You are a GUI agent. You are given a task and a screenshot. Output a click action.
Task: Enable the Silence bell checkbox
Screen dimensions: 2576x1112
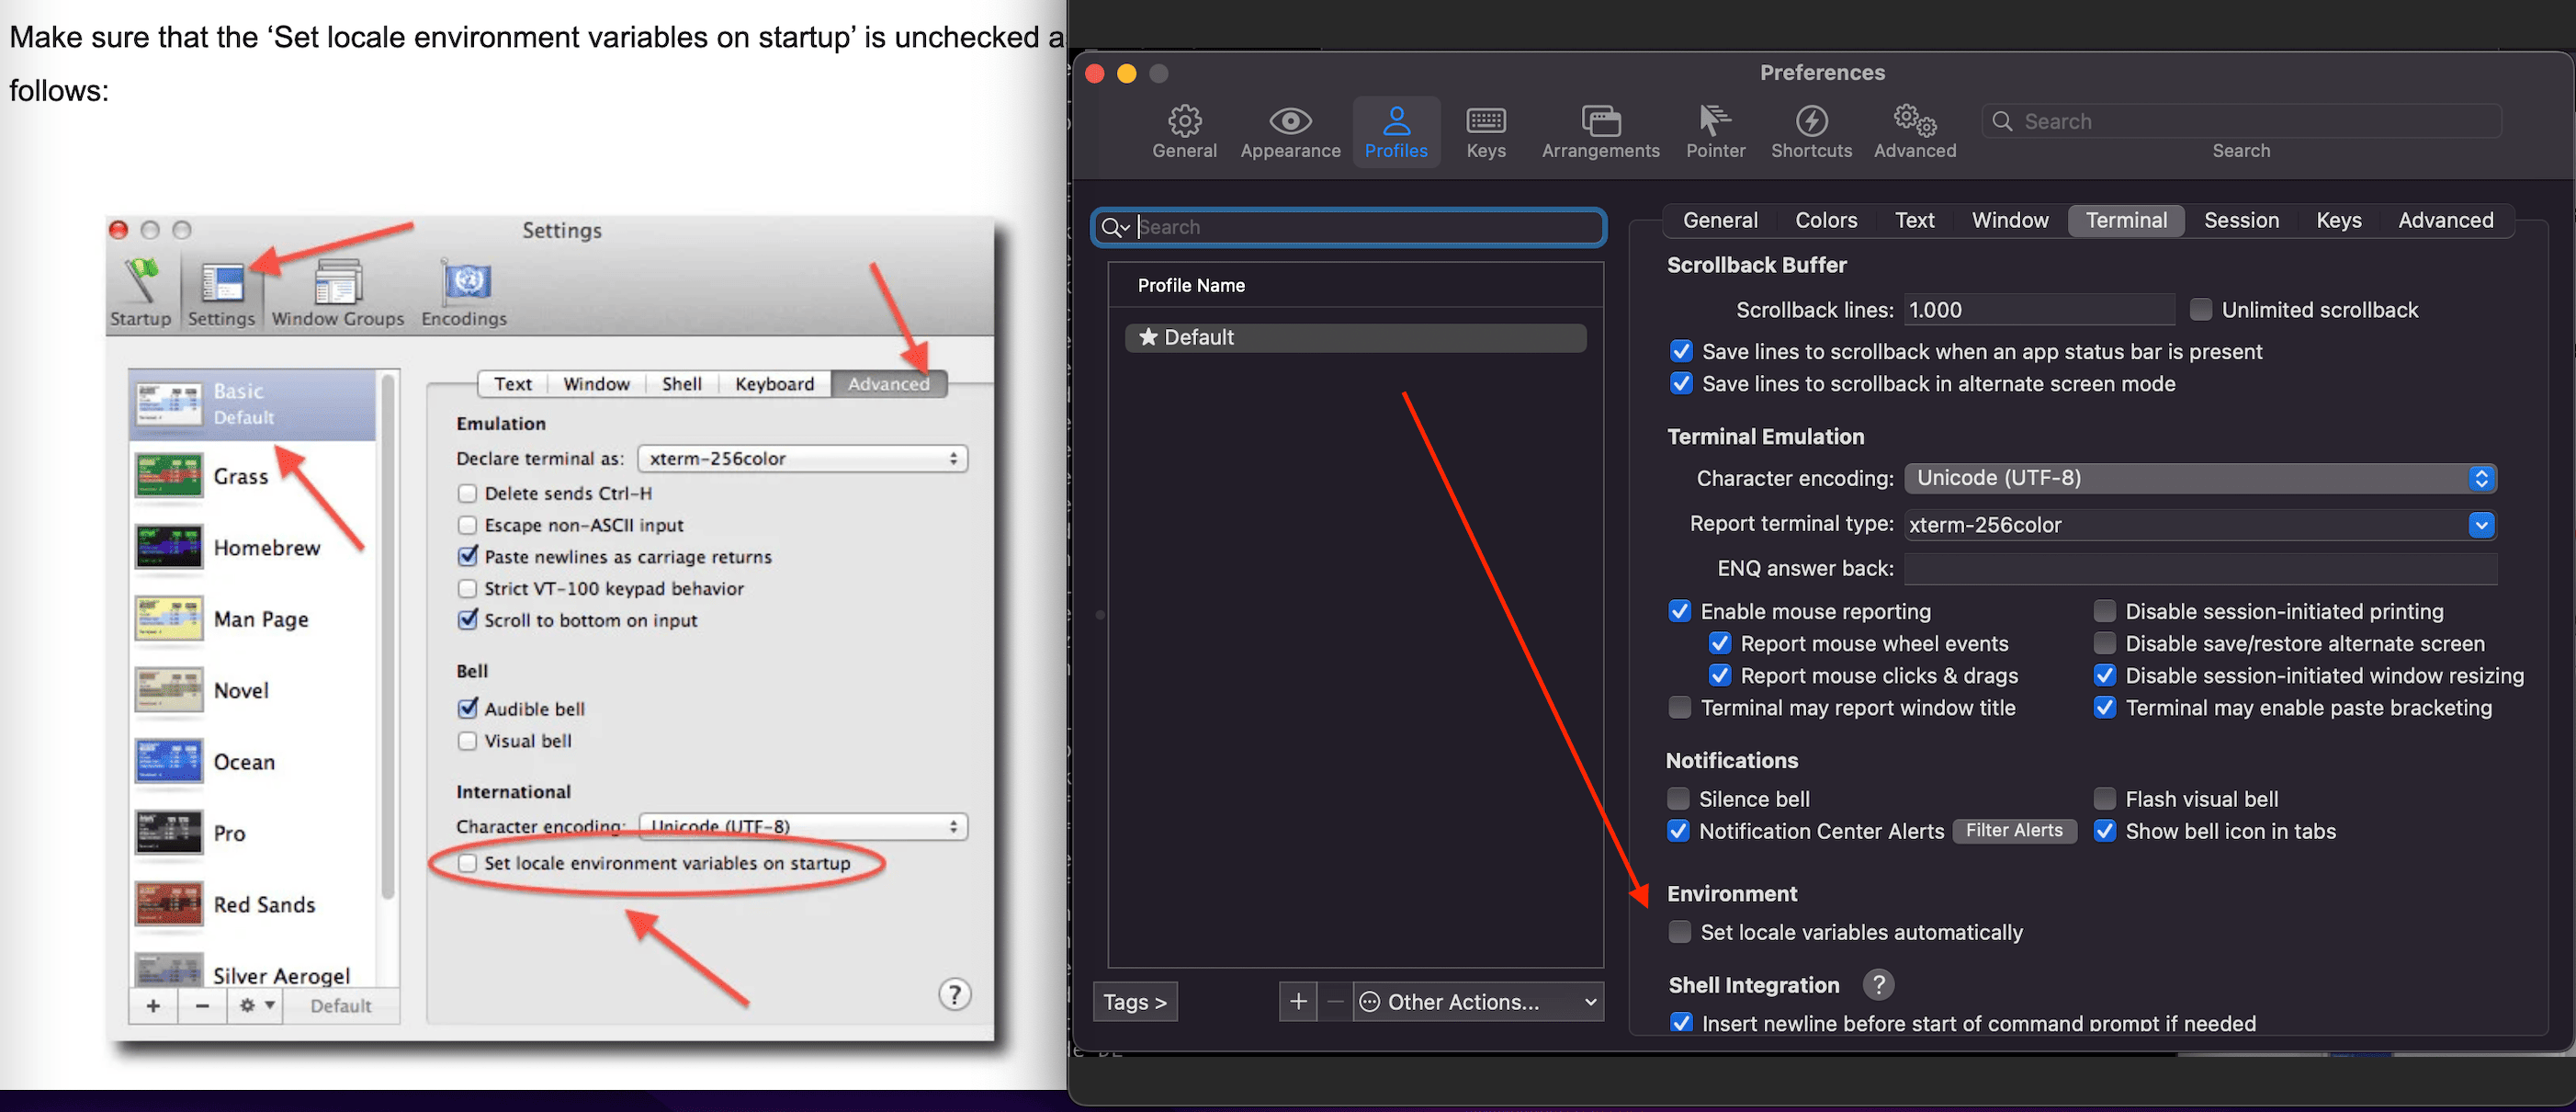1679,799
